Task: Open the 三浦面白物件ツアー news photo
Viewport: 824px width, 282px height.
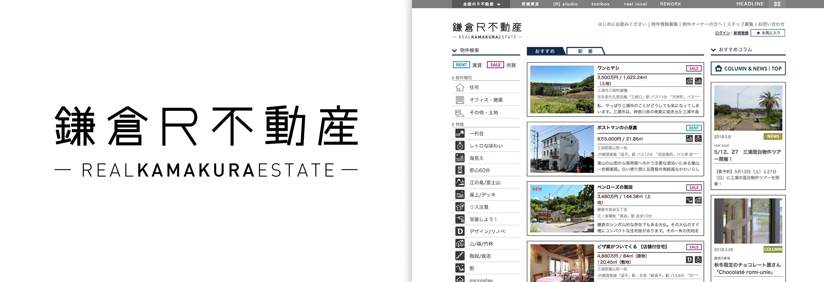Action: click(748, 108)
